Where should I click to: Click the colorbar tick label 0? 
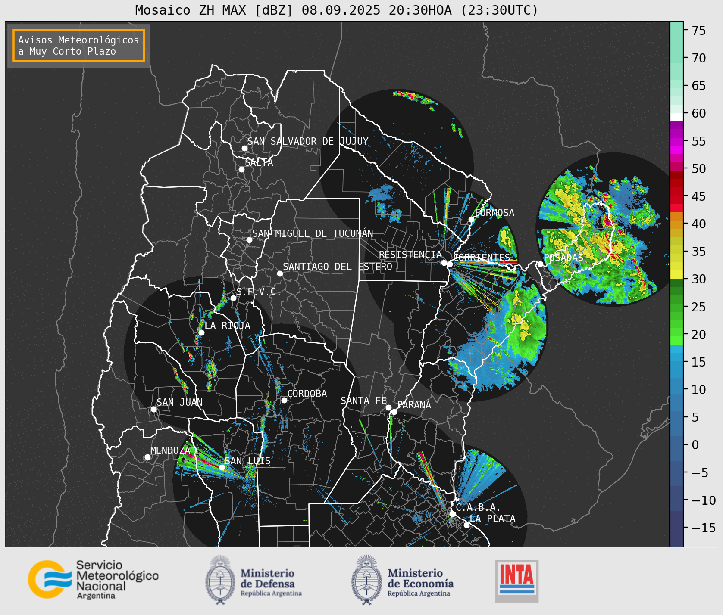pos(695,445)
